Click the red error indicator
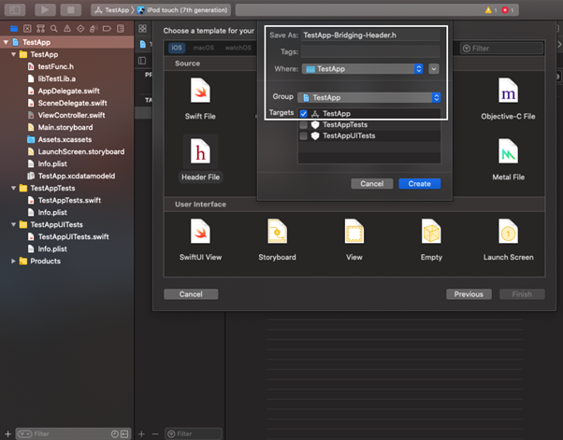 pyautogui.click(x=507, y=10)
